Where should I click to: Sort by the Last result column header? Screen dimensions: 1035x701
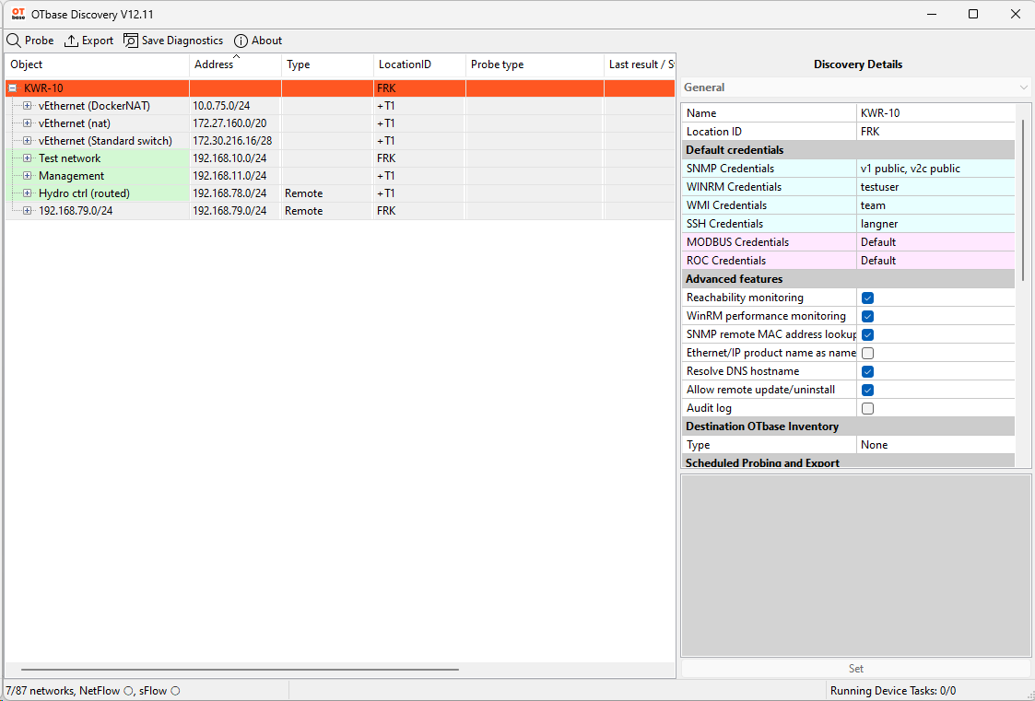click(x=640, y=64)
